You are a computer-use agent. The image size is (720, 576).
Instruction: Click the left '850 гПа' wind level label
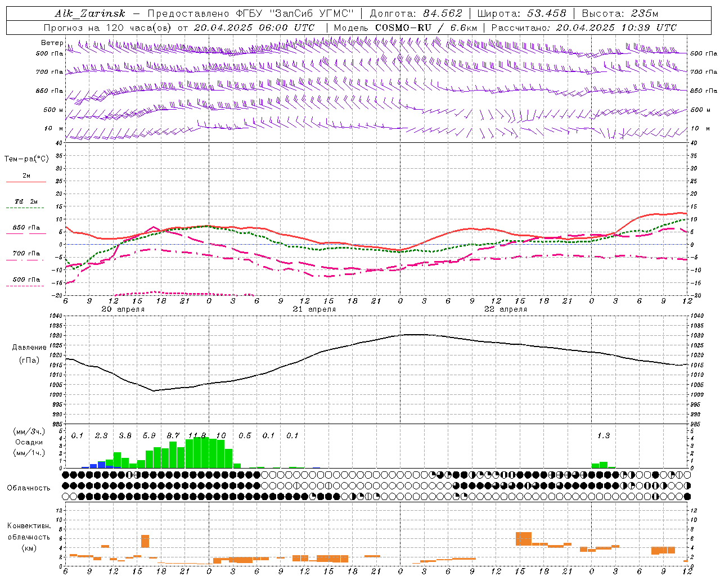click(49, 91)
